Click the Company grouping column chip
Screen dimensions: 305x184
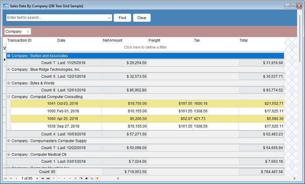[x=18, y=32]
